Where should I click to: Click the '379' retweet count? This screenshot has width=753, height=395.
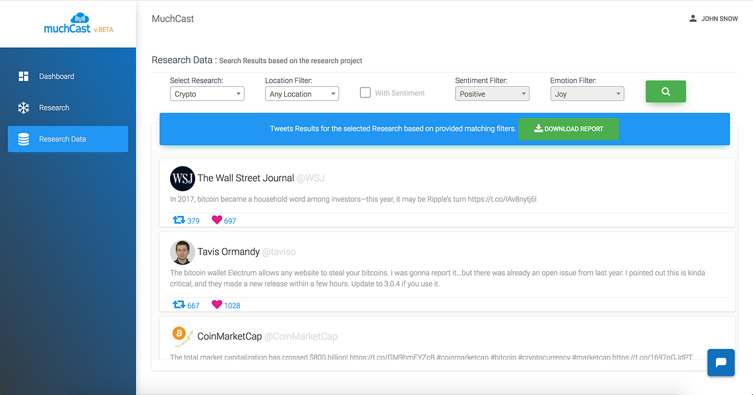[x=193, y=221]
